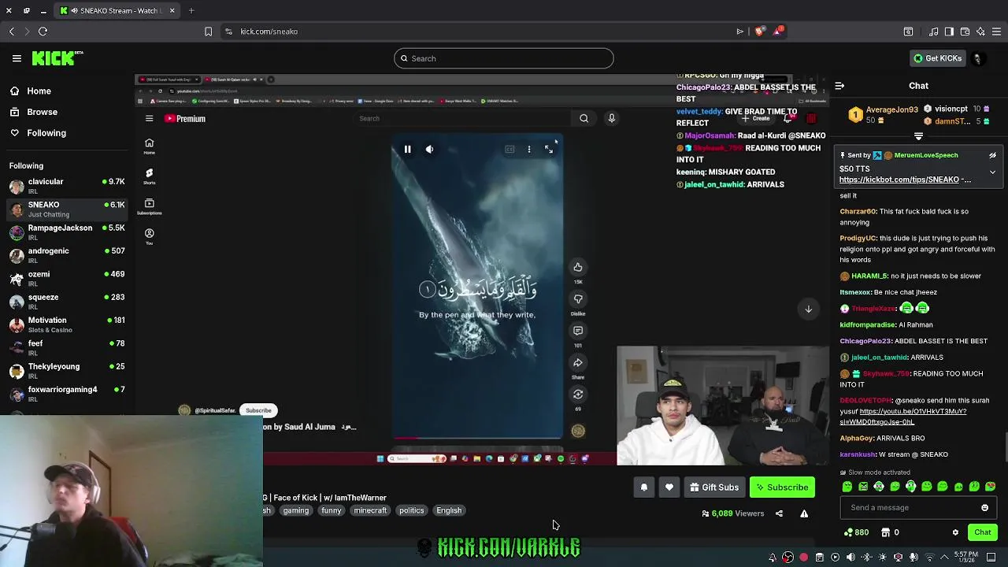1008x567 pixels.
Task: Open the Kick shop storefront icon
Action: tap(885, 532)
